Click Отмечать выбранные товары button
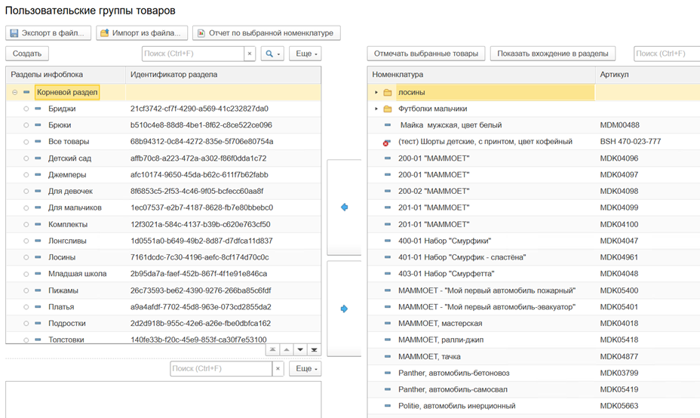 [x=426, y=54]
